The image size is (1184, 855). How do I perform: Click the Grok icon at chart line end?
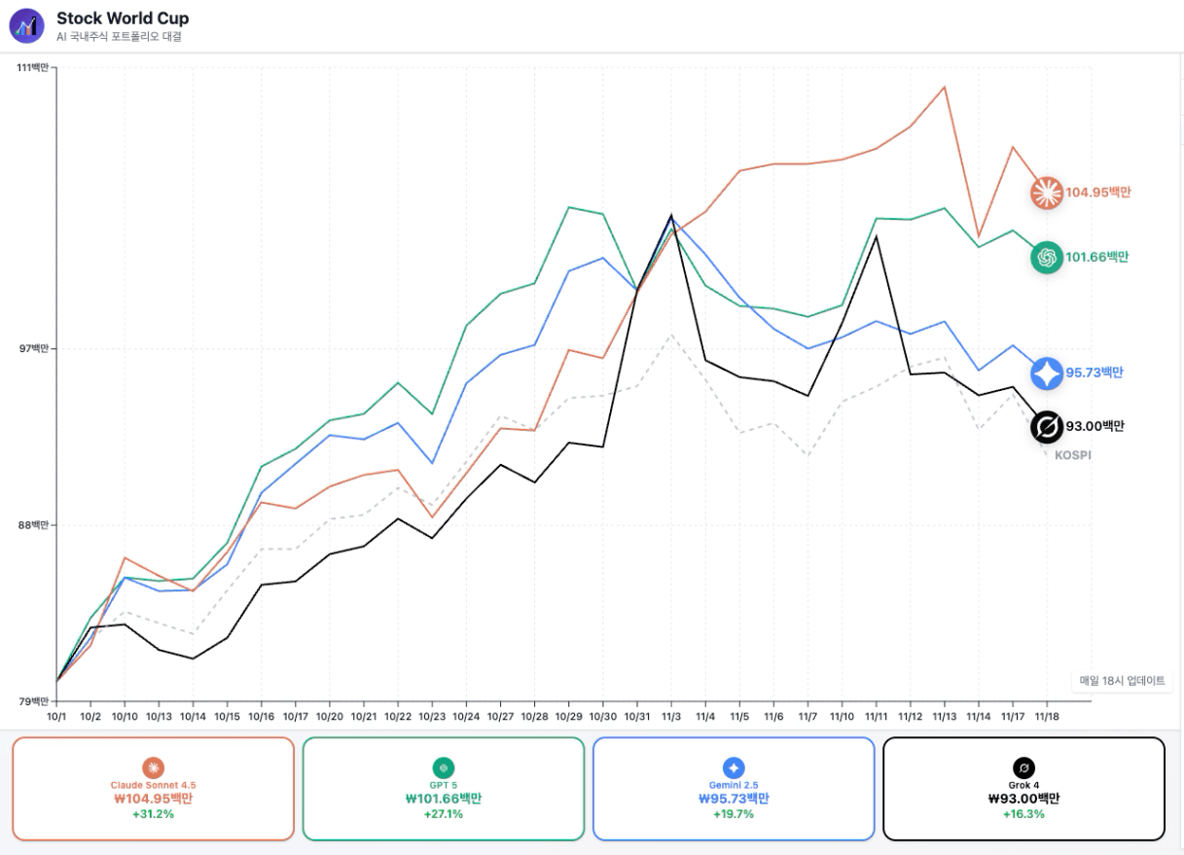[1047, 426]
